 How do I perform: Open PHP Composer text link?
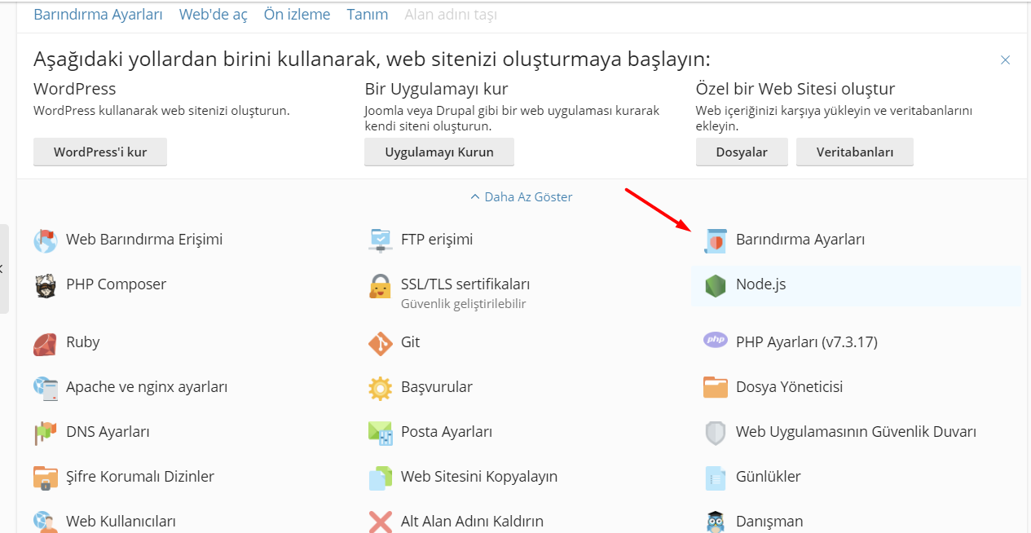click(116, 284)
